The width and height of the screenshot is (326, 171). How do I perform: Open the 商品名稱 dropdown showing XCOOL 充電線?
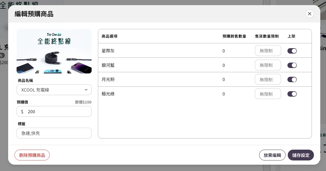coord(54,90)
